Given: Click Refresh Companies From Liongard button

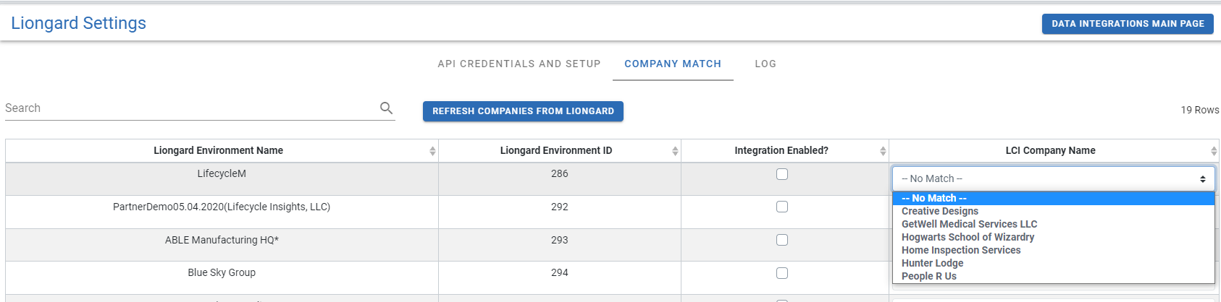Looking at the screenshot, I should click(x=523, y=111).
